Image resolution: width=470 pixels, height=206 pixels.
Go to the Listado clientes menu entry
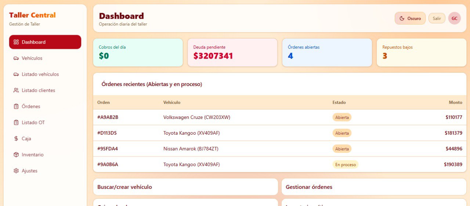38,90
